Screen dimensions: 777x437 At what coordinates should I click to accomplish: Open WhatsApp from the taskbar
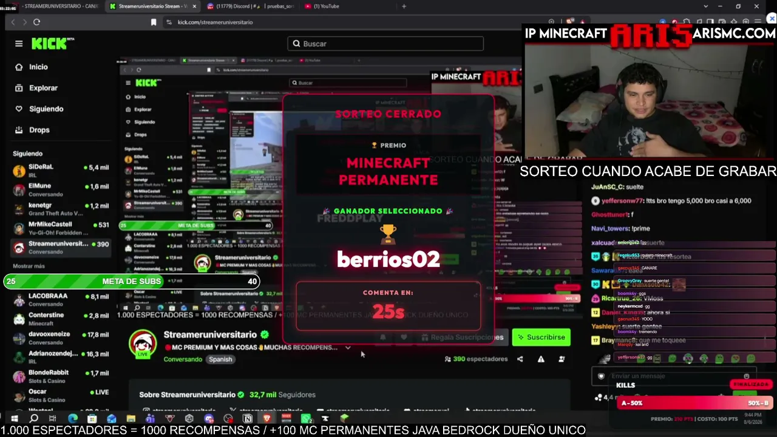306,418
